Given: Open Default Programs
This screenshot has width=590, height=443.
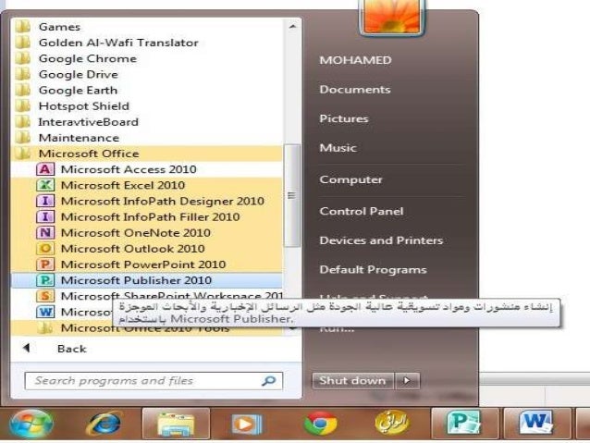Looking at the screenshot, I should point(373,270).
